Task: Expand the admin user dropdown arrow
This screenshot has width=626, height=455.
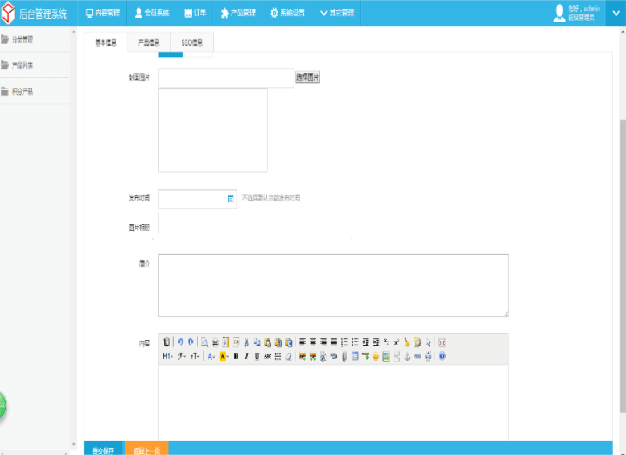Action: tap(616, 13)
